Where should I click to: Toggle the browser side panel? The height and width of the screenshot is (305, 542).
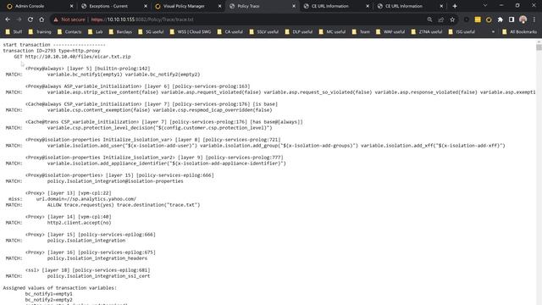512,19
